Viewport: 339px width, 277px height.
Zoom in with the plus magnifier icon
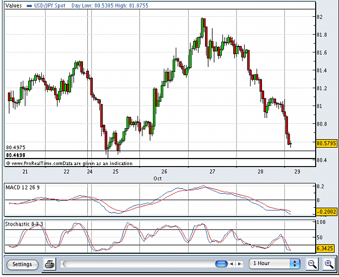329,264
